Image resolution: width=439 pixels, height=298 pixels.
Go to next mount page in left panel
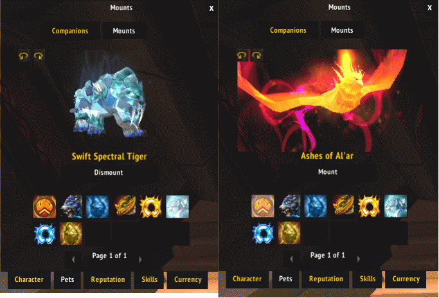(x=140, y=259)
